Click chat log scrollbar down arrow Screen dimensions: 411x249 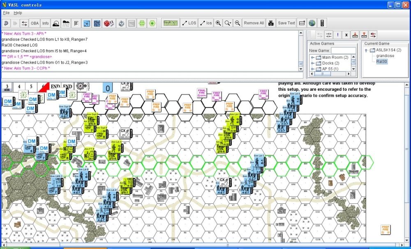click(x=301, y=69)
